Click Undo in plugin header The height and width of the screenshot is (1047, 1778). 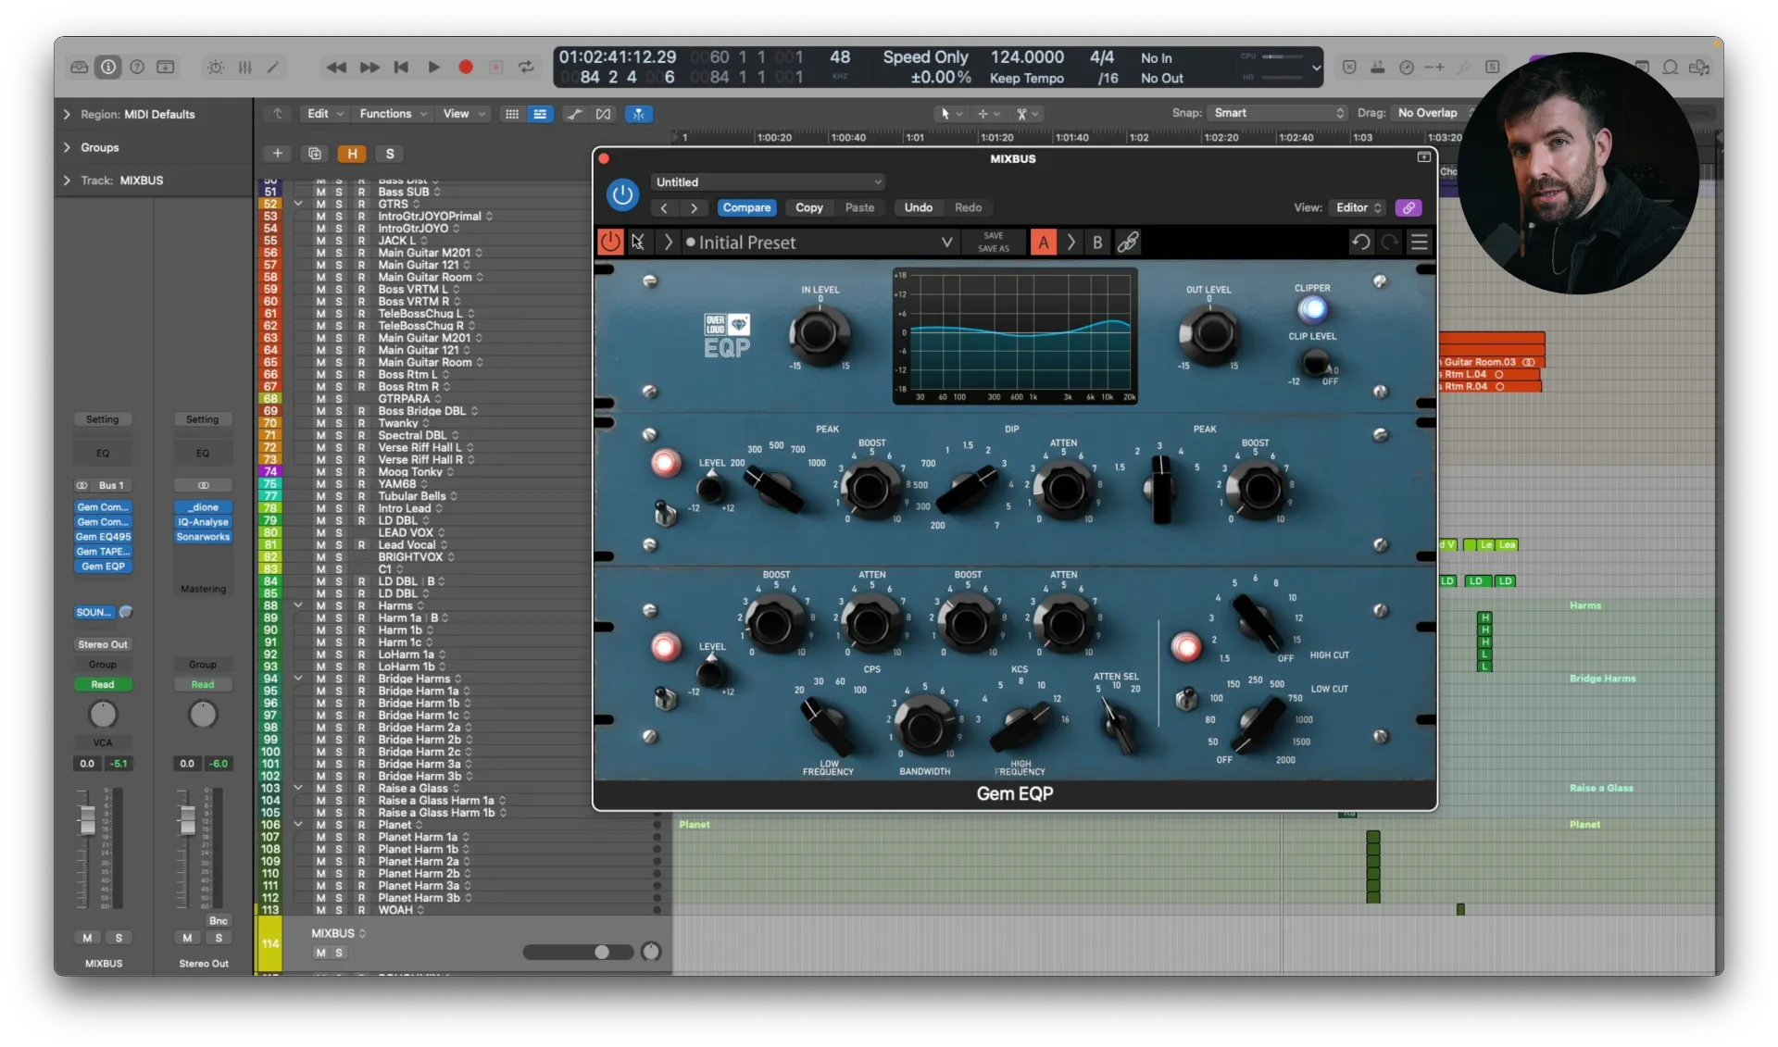918,207
